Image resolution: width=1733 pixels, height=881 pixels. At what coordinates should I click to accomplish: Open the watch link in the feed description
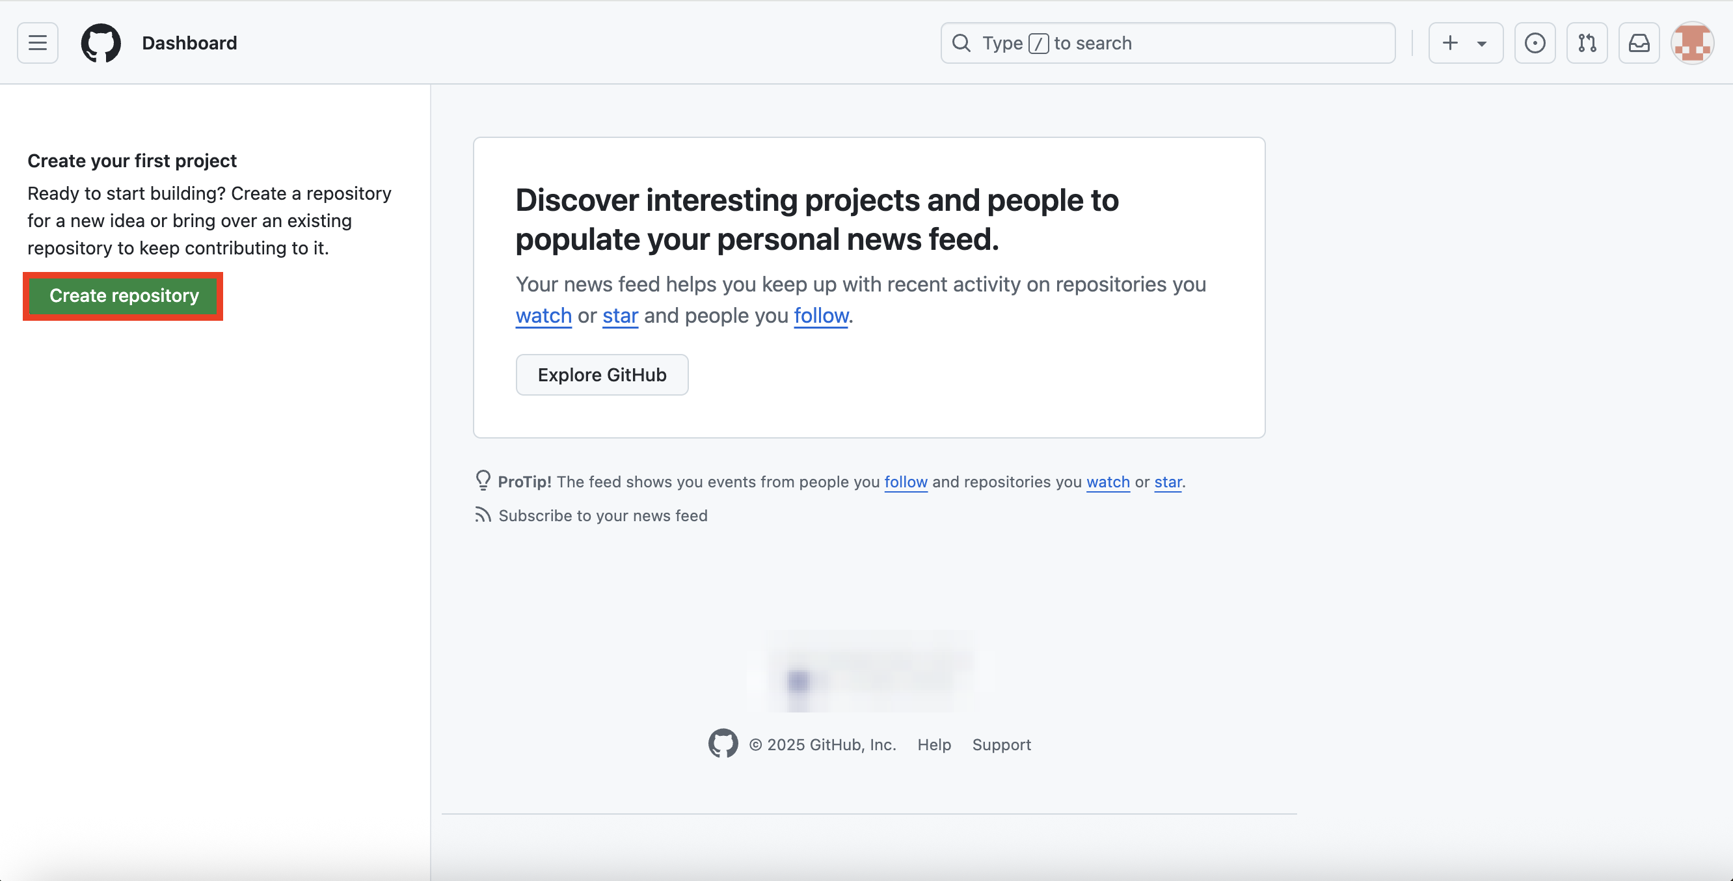(543, 316)
